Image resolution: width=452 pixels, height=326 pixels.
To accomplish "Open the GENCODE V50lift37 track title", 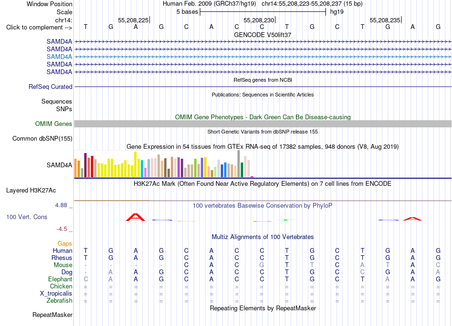I will click(x=263, y=35).
